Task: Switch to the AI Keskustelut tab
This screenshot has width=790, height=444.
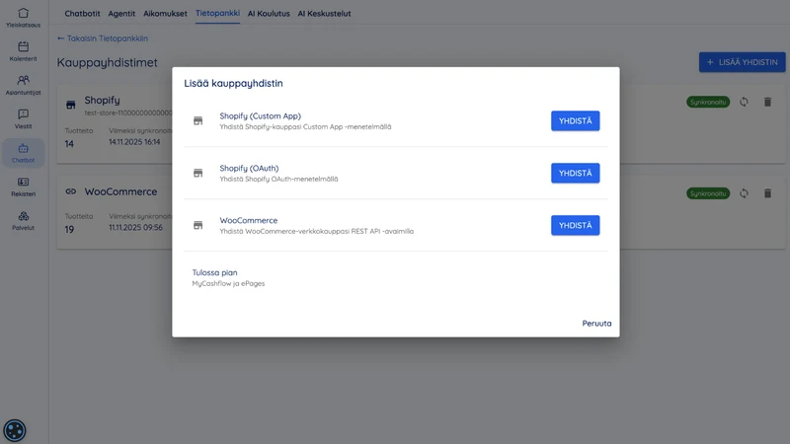Action: [324, 14]
